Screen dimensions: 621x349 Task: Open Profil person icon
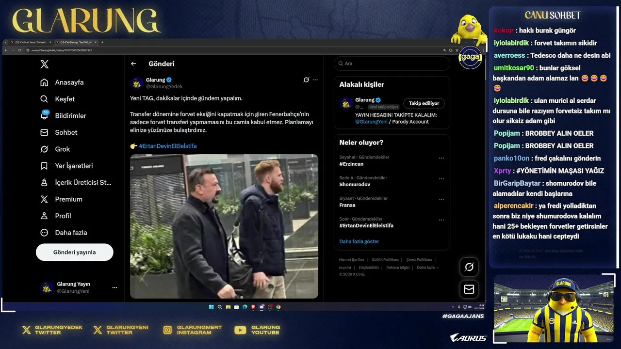[44, 216]
